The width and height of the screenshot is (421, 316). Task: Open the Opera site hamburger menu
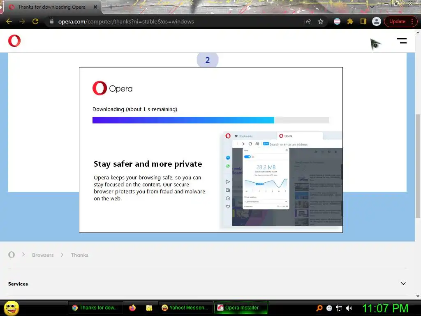point(402,41)
